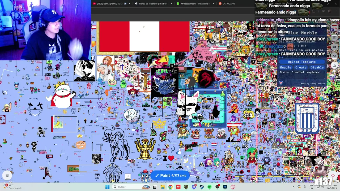Viewport: 340px width, 191px height.
Task: Close the MrBeast Stream tab
Action: coord(213,4)
